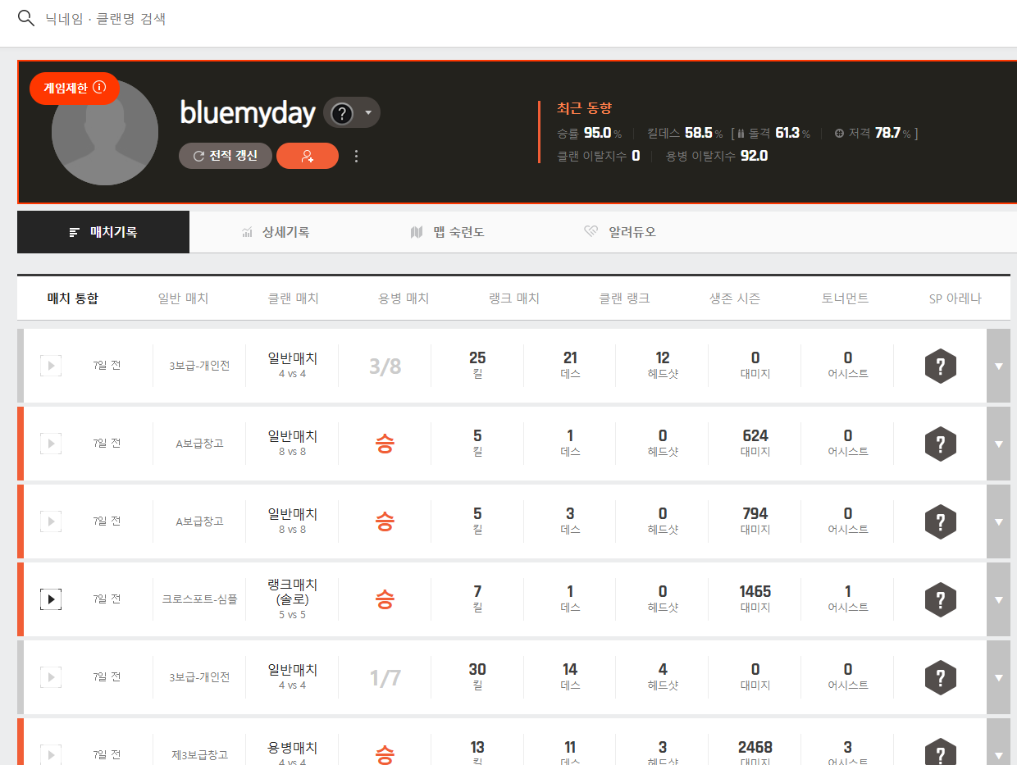Expand the first 3보급-개인전 match details

[x=998, y=366]
